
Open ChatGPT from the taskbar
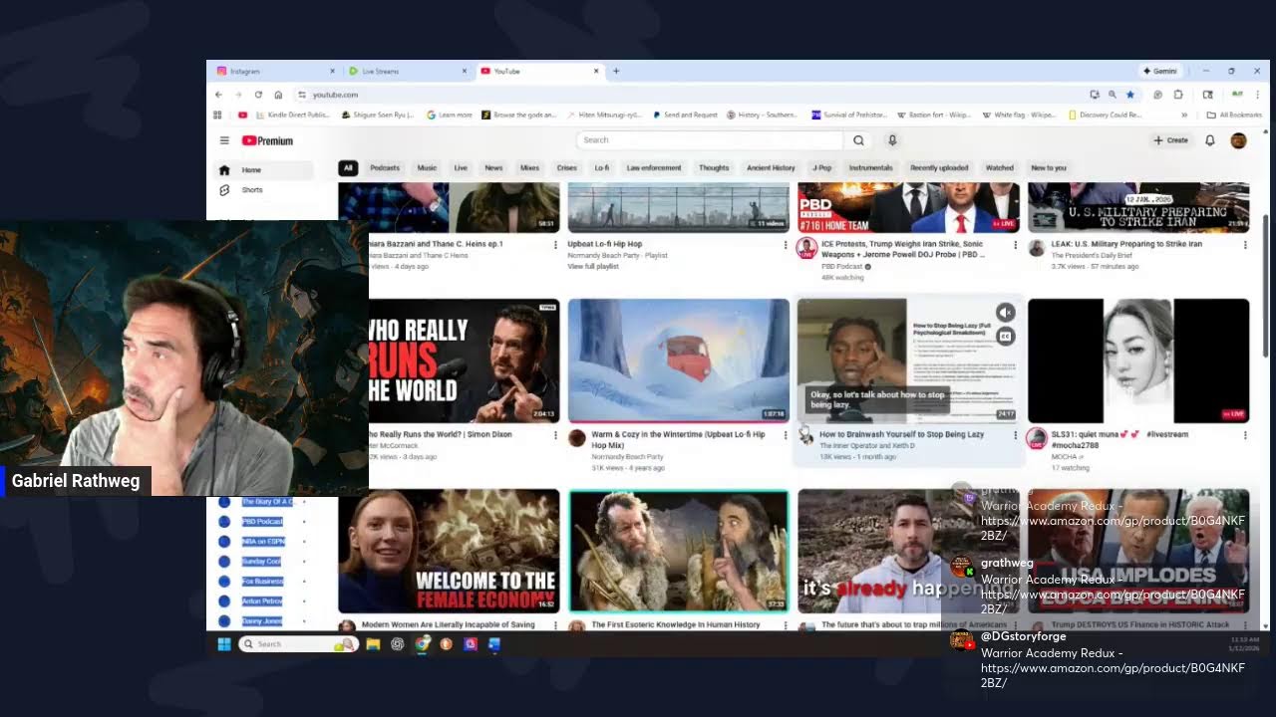pyautogui.click(x=398, y=644)
